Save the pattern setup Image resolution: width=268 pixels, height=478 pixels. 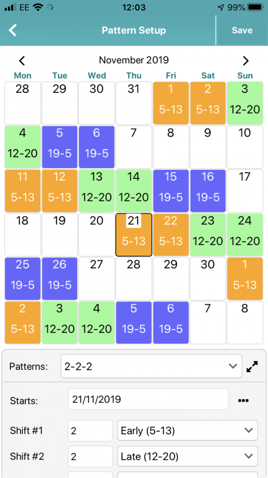tap(241, 30)
